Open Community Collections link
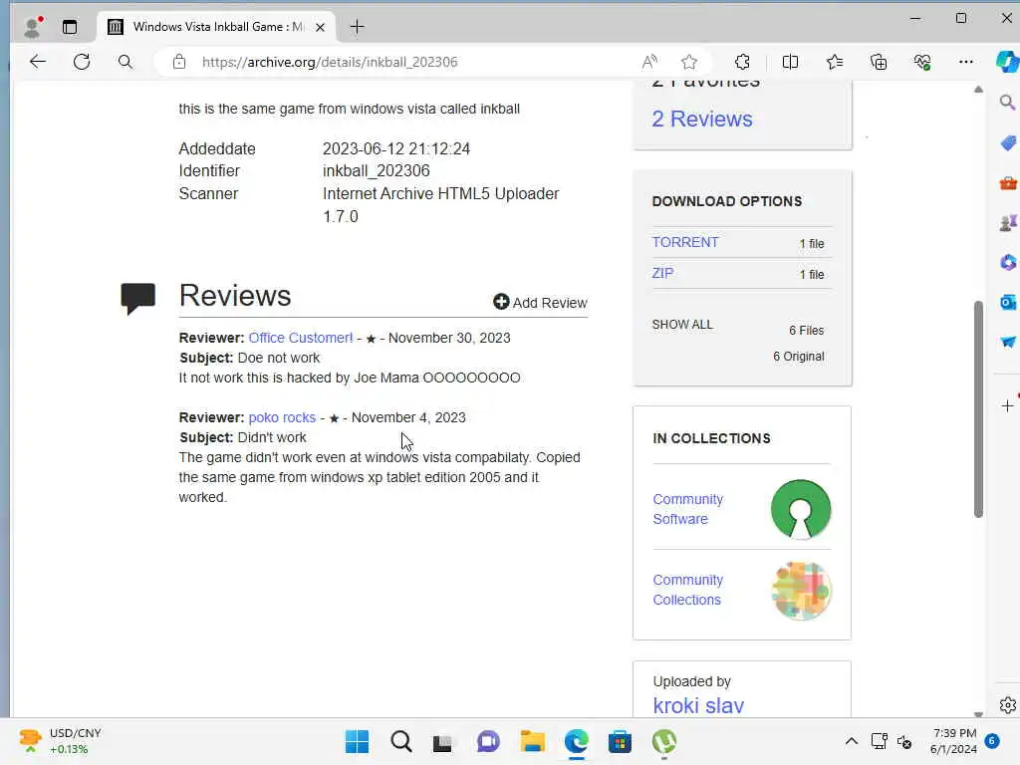This screenshot has width=1020, height=765. (x=687, y=590)
